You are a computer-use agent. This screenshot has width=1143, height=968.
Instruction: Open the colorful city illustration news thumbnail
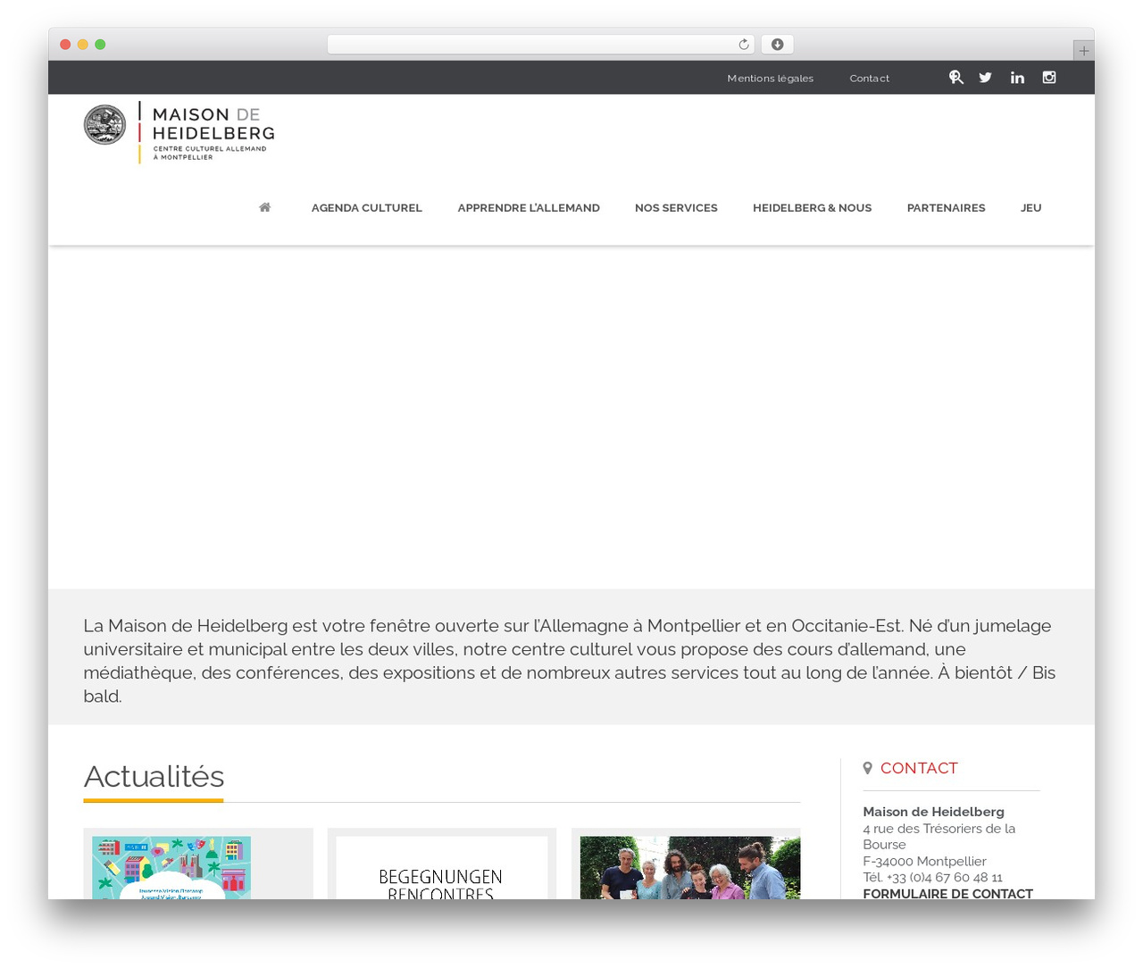[x=171, y=867]
